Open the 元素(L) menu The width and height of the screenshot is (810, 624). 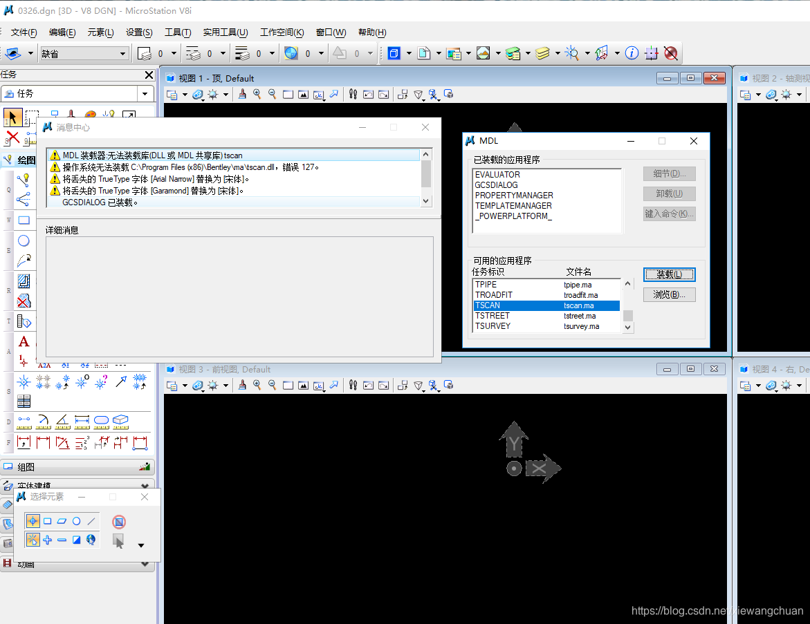[100, 32]
